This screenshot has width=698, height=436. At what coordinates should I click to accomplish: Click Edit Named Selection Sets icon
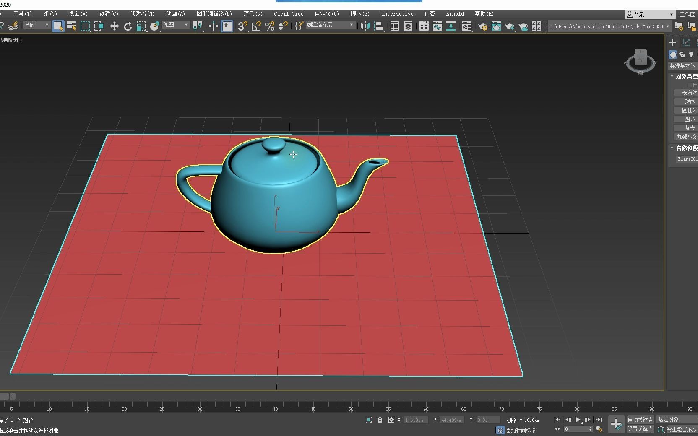pos(299,26)
